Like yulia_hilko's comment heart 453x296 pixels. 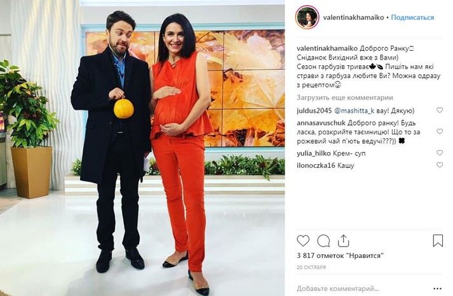coord(440,153)
